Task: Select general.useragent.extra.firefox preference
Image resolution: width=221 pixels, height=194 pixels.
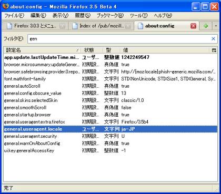Action: pyautogui.click(x=110, y=122)
